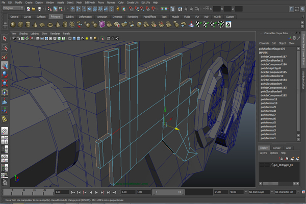The image size is (306, 204).
Task: Open Channels menu in Channel Box
Action: pos(264,43)
